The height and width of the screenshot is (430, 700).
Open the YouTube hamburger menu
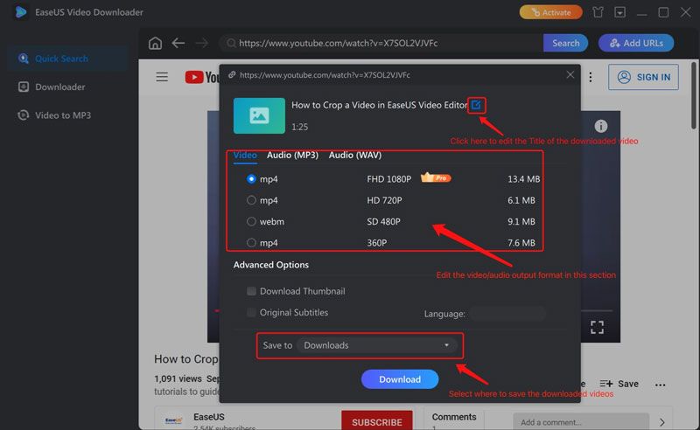click(x=162, y=77)
